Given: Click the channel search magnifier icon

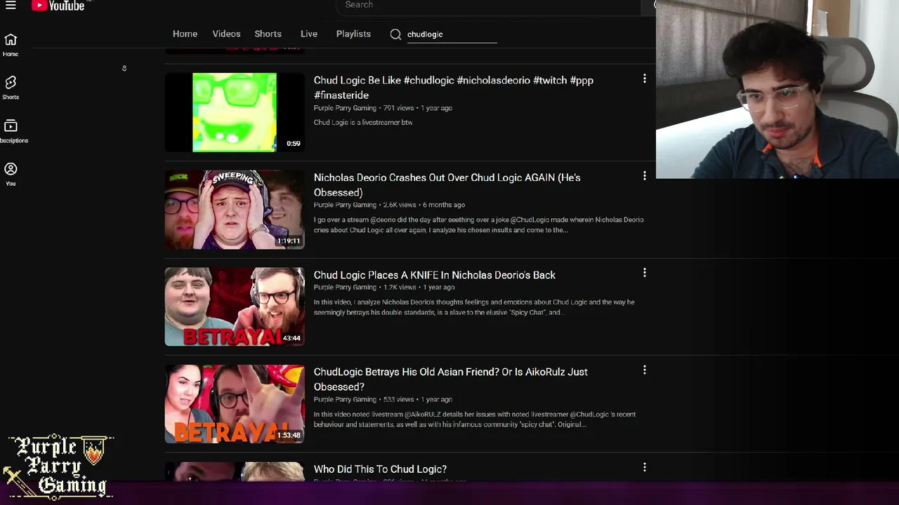Looking at the screenshot, I should [395, 34].
